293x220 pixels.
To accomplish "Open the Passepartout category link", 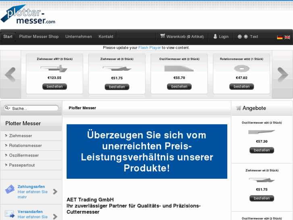I will coord(22,165).
